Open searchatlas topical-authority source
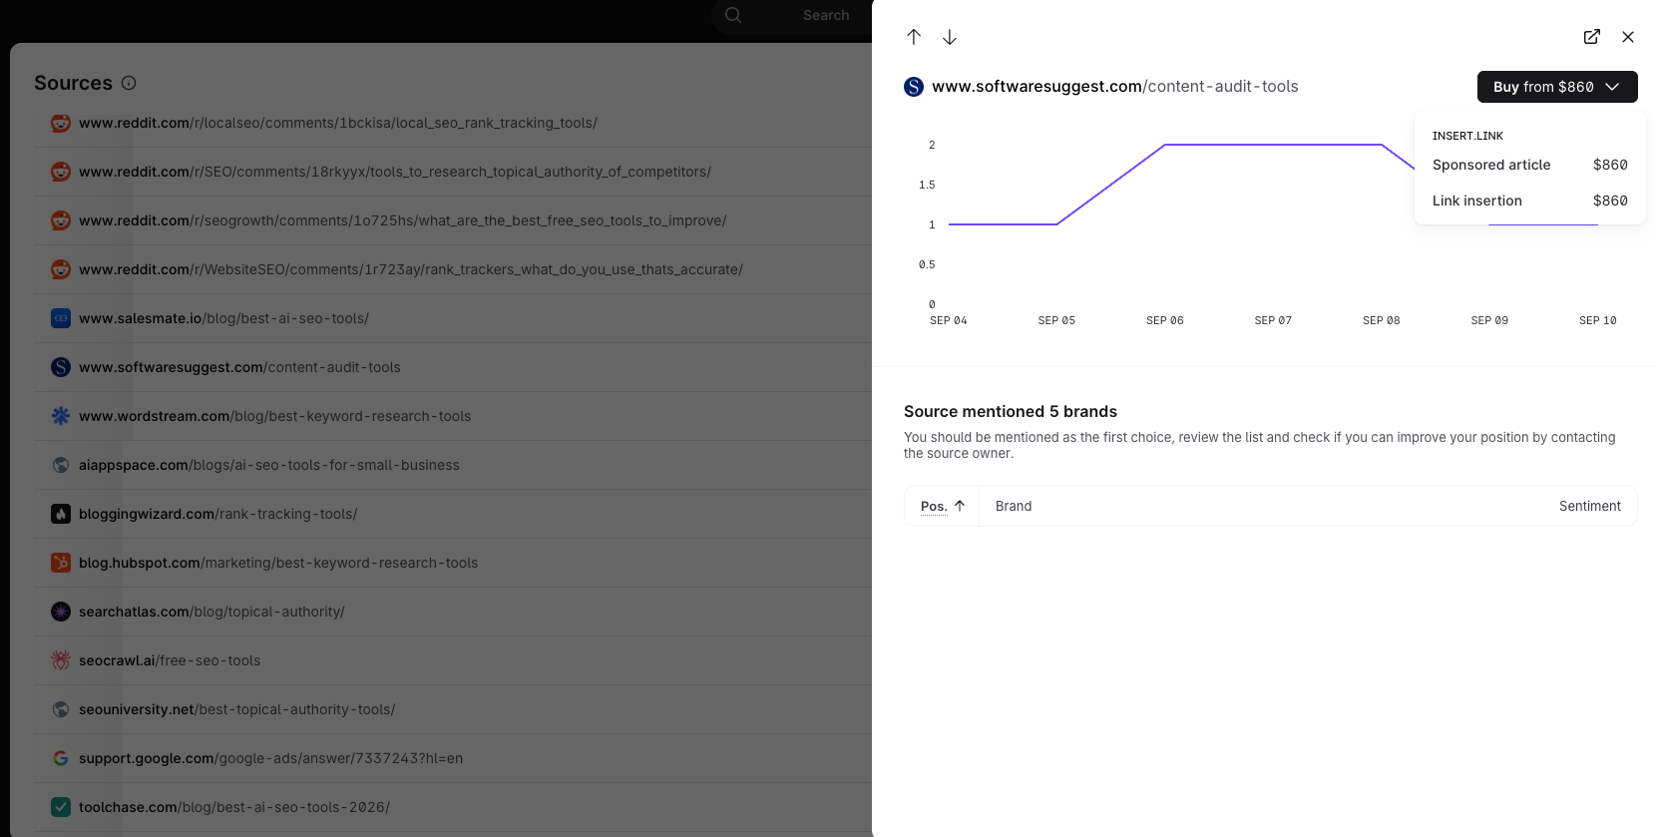Viewport: 1656px width, 837px height. (x=211, y=612)
